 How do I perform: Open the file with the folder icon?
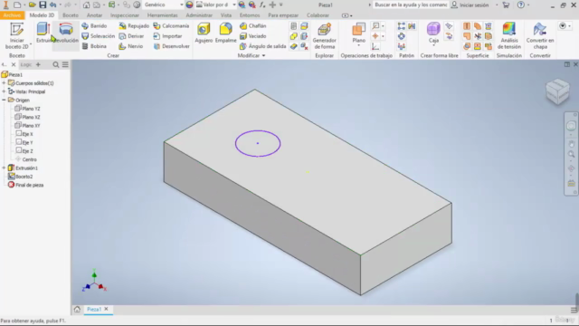click(33, 5)
